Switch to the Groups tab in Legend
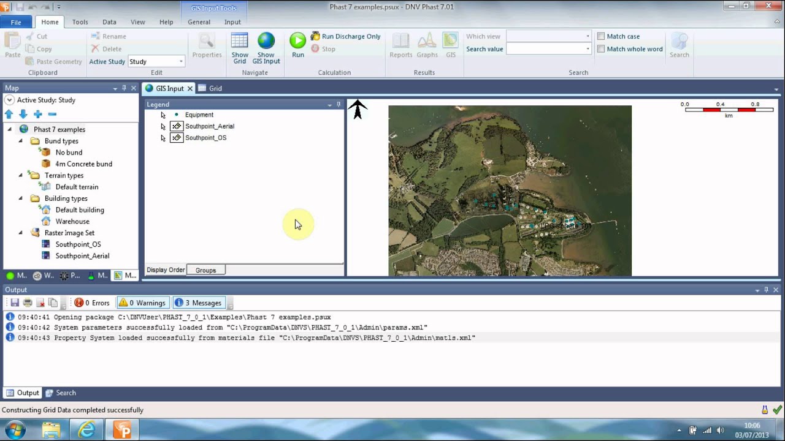 [205, 270]
